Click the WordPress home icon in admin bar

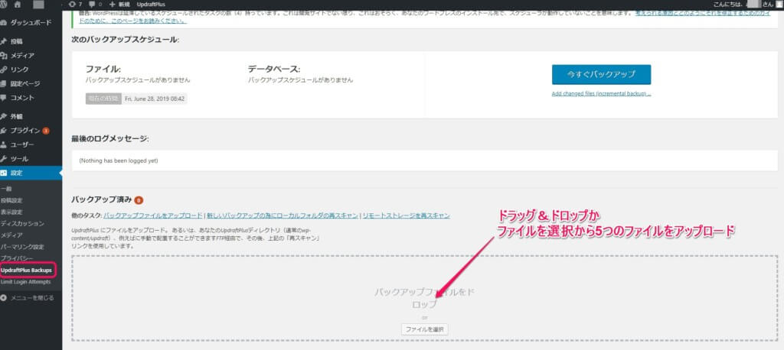[17, 5]
